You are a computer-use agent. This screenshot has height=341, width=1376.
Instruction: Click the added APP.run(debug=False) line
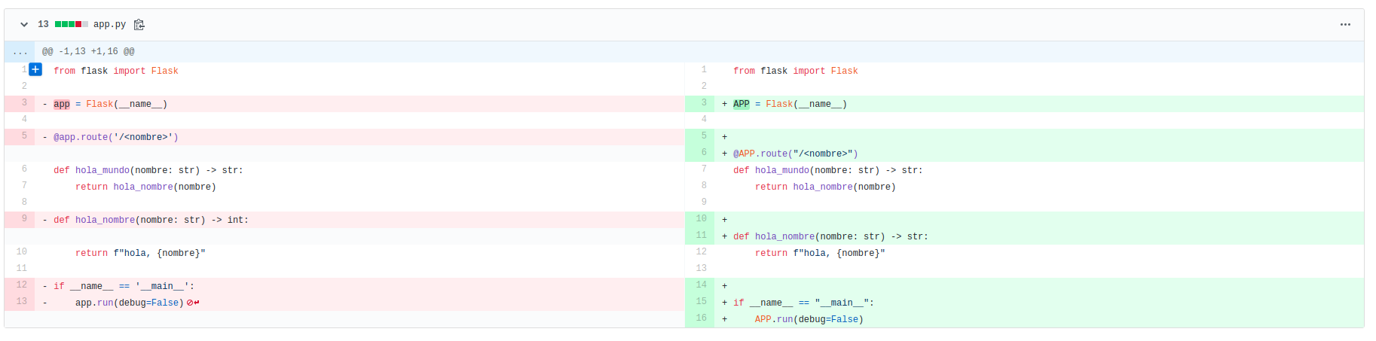click(809, 319)
